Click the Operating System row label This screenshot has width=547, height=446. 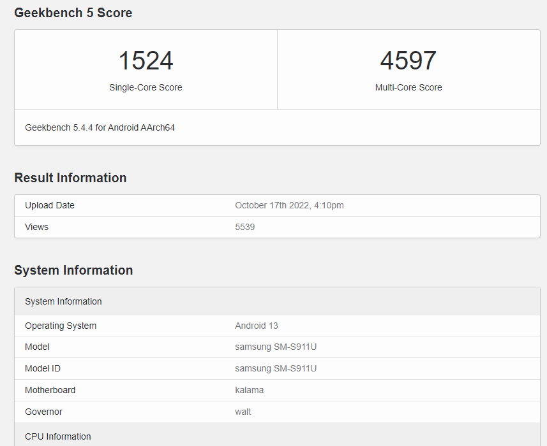coord(61,326)
